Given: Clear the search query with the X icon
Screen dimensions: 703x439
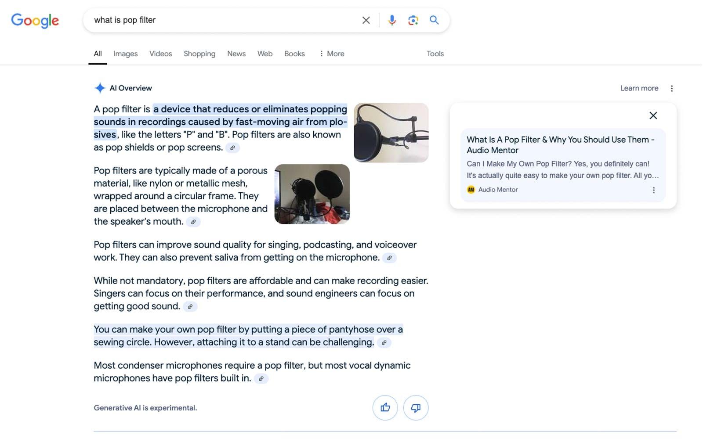Looking at the screenshot, I should [x=366, y=20].
